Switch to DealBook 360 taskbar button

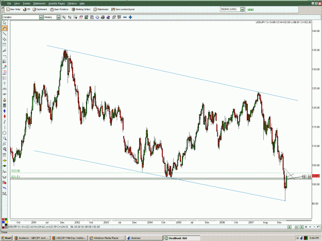(181, 238)
